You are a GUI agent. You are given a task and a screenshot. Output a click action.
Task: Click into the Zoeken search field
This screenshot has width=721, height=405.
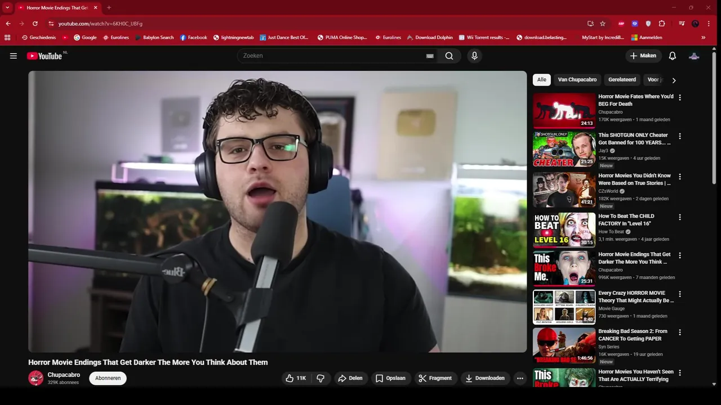(332, 56)
